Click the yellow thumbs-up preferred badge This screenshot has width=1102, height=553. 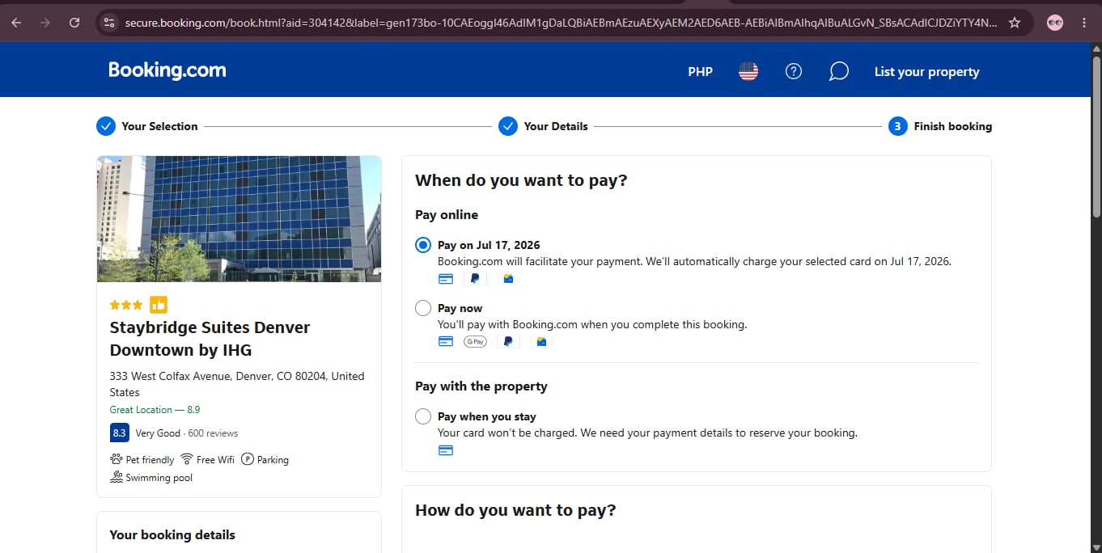click(x=159, y=305)
